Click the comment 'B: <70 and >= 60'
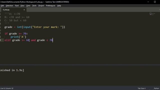This screenshot has height=90, width=160. pyautogui.click(x=17, y=17)
